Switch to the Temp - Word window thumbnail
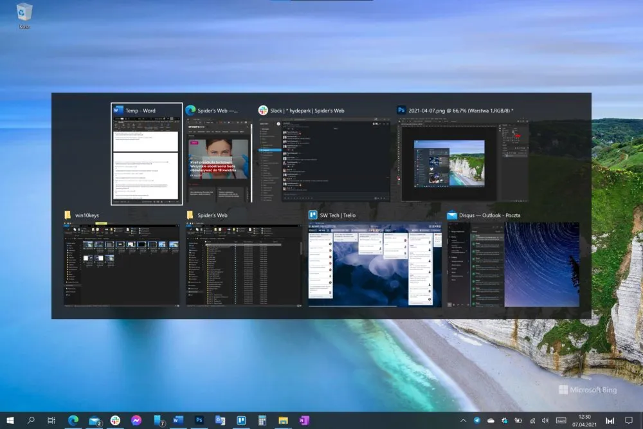The width and height of the screenshot is (643, 429). tap(147, 154)
